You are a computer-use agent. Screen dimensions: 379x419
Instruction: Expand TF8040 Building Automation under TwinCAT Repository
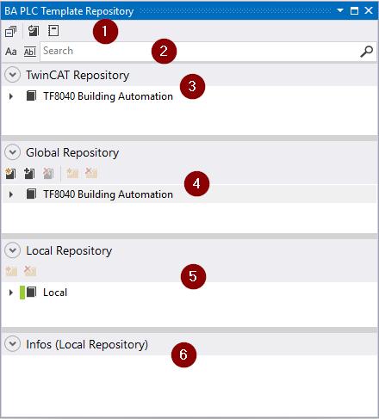tap(11, 96)
